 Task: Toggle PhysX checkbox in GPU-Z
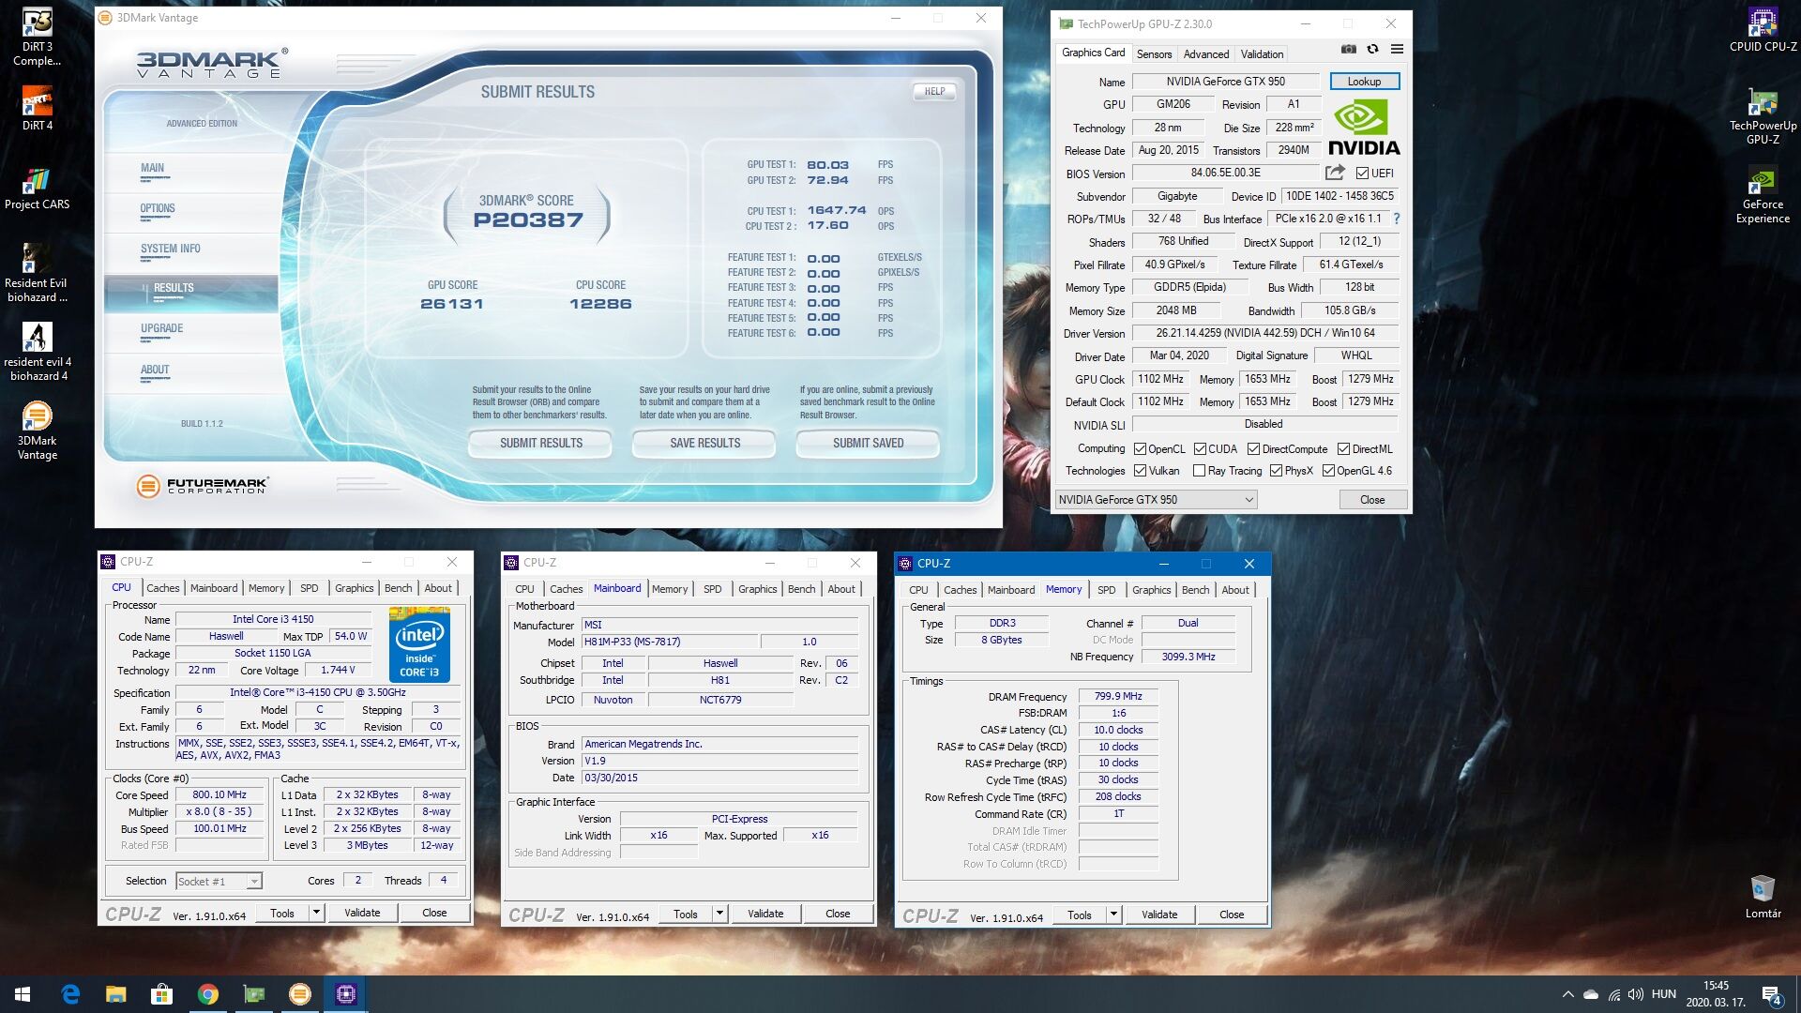pos(1276,471)
